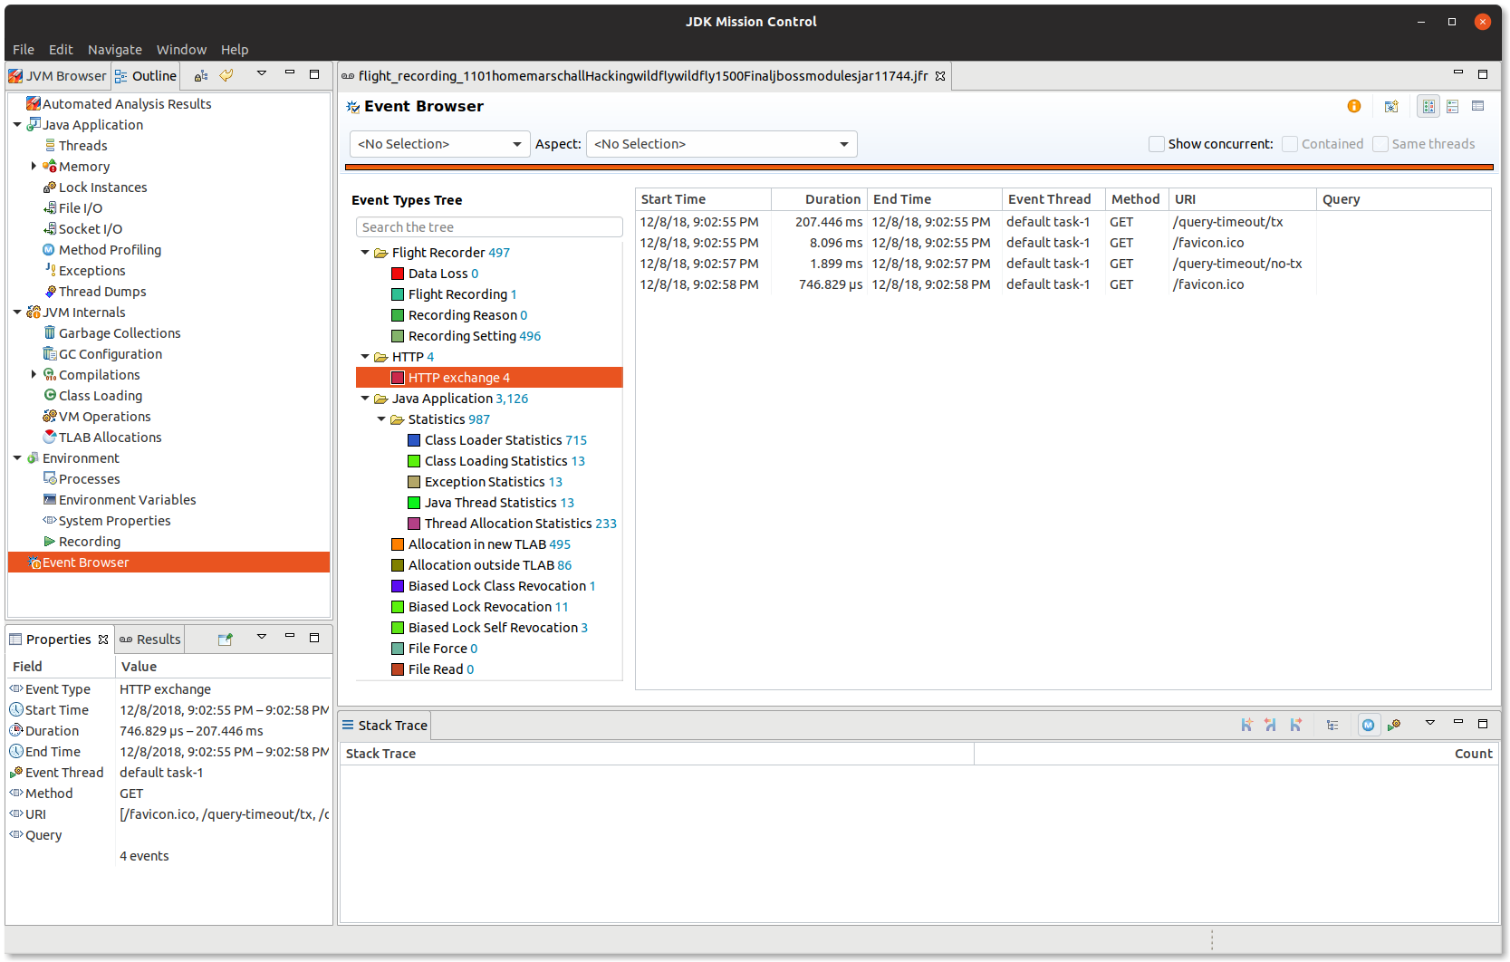Collapse the JVM Internals node

pos(17,313)
